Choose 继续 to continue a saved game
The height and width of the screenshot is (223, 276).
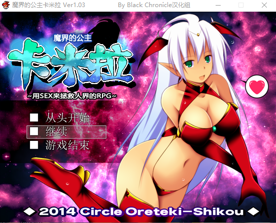coord(56,131)
